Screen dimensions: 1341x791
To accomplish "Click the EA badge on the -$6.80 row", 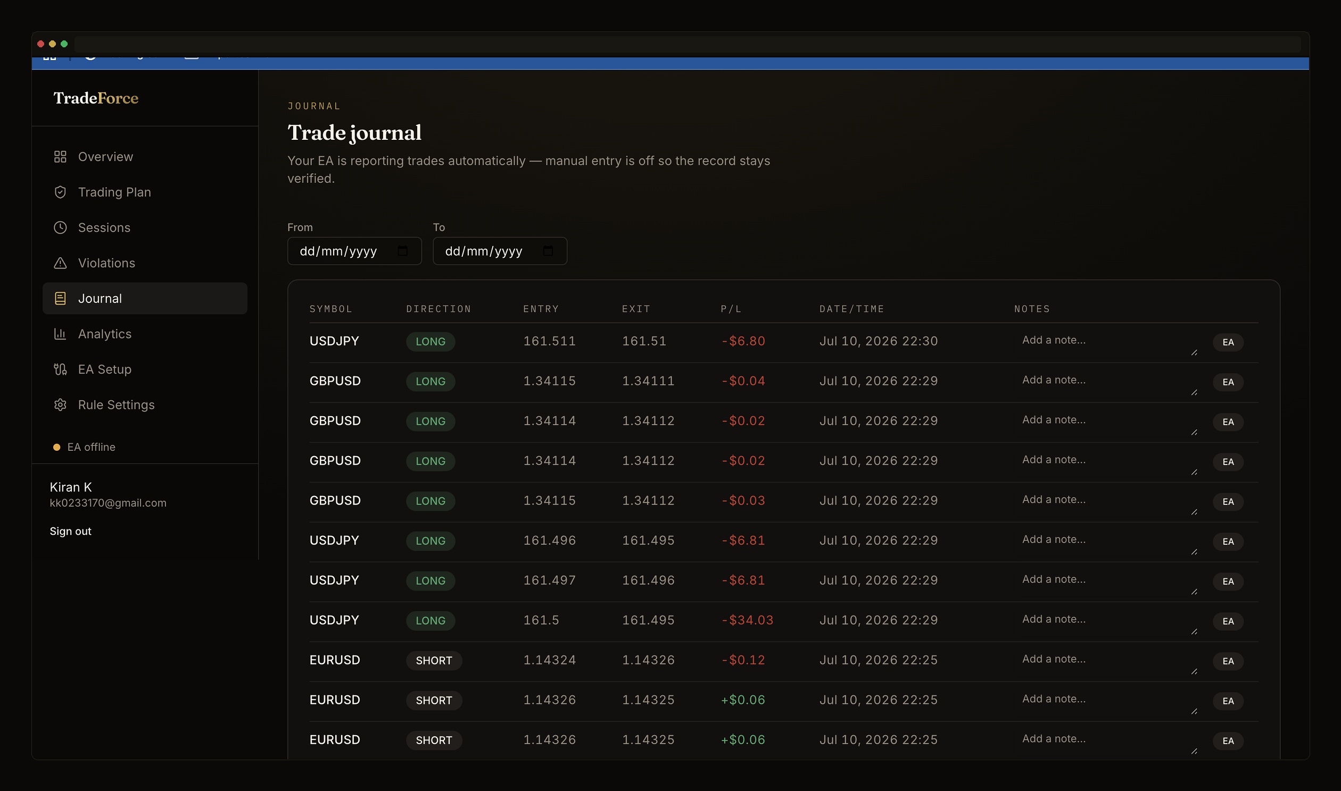I will 1228,342.
